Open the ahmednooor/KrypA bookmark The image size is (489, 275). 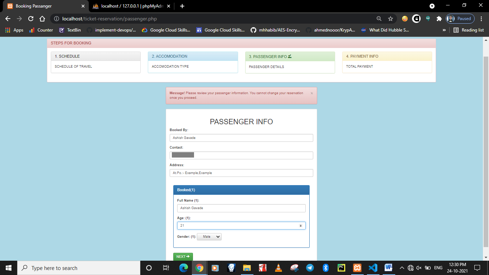pos(330,30)
